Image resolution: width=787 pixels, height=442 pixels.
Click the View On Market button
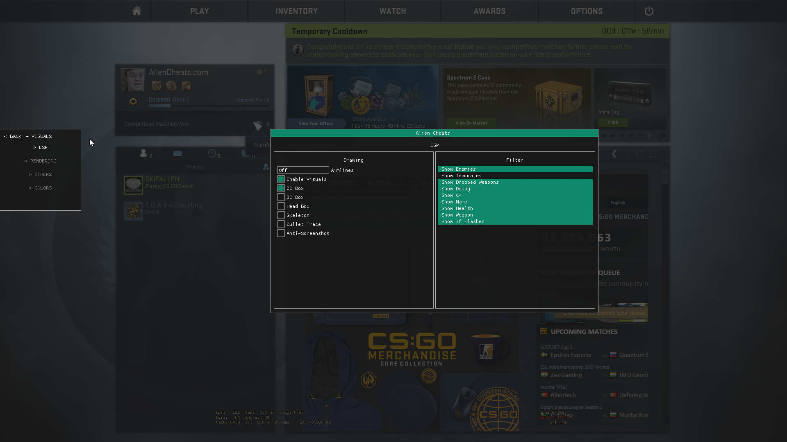(471, 123)
